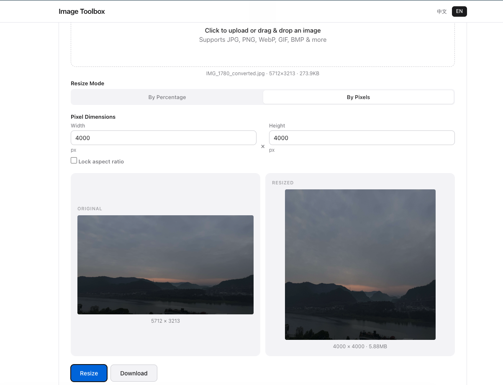This screenshot has height=385, width=503.
Task: Click the 'Height' field label
Action: tap(277, 126)
